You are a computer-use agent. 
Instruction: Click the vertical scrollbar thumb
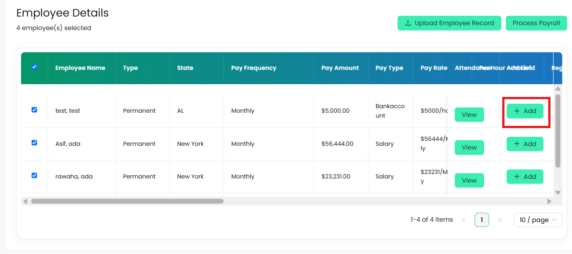[x=558, y=131]
